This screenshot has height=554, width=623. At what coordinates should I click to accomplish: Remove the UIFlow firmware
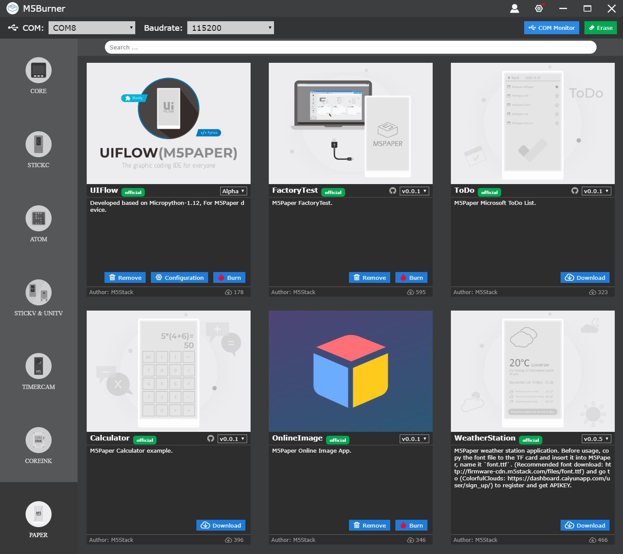(125, 278)
